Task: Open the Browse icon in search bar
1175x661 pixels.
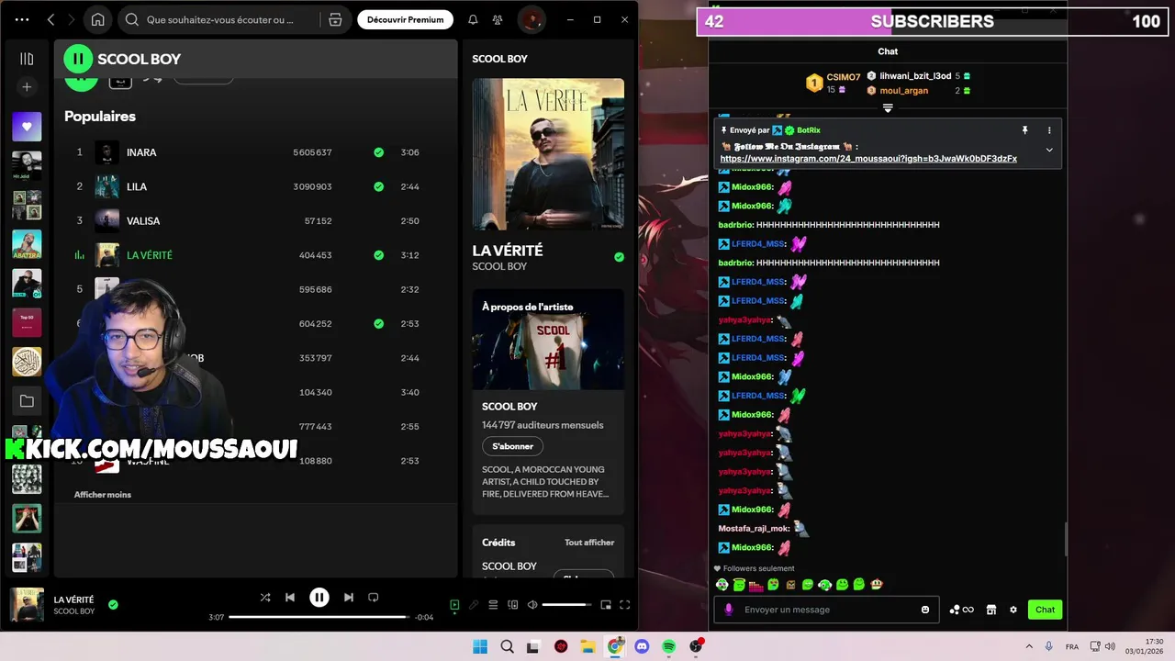Action: pyautogui.click(x=335, y=19)
